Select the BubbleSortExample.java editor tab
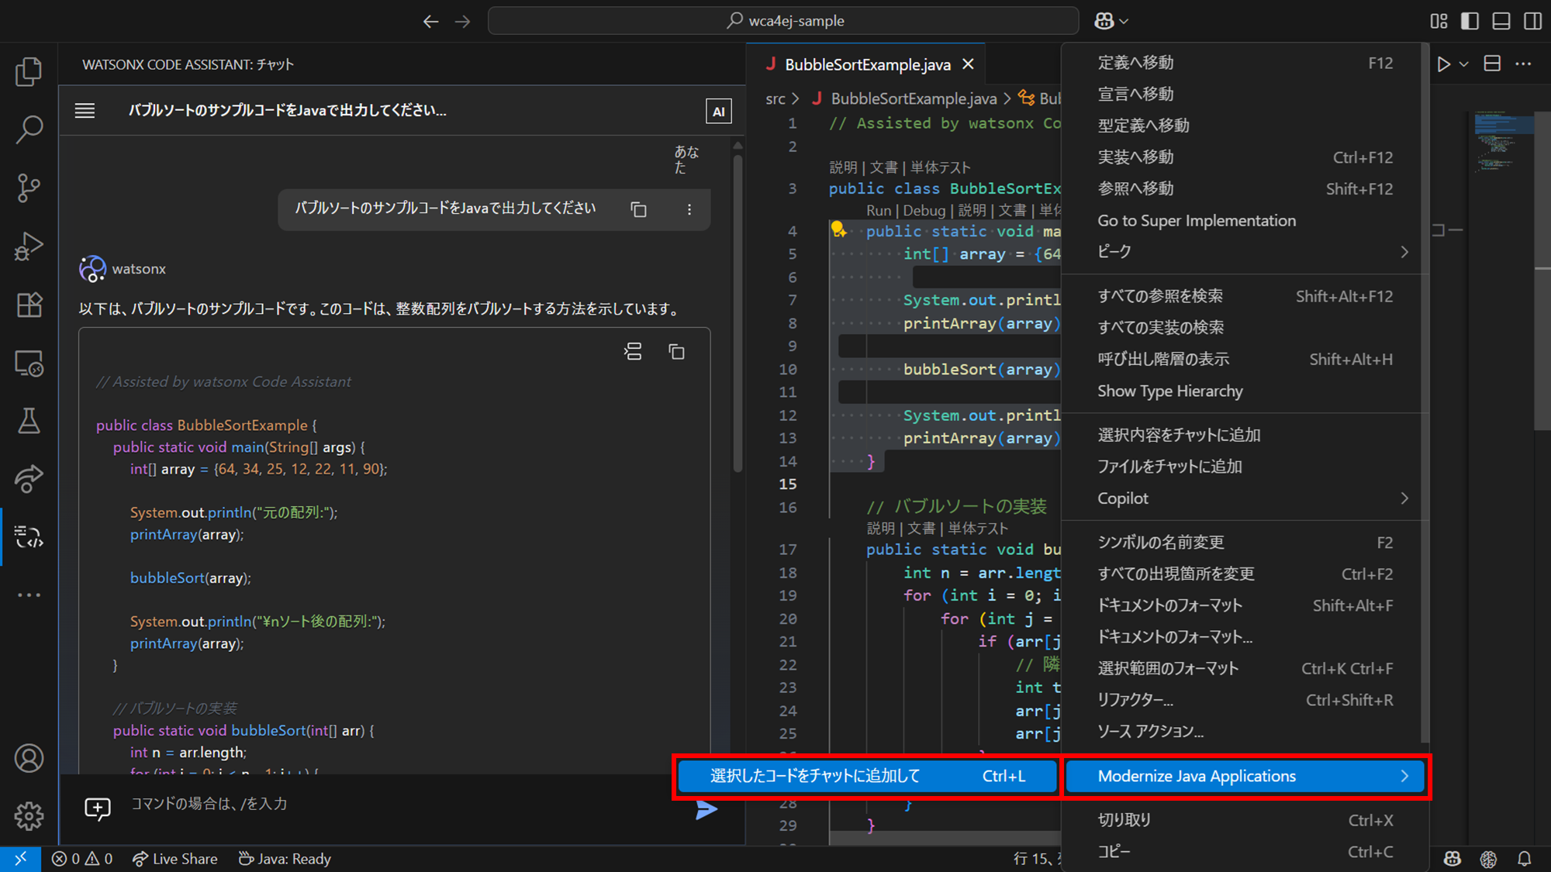1551x872 pixels. pos(866,64)
